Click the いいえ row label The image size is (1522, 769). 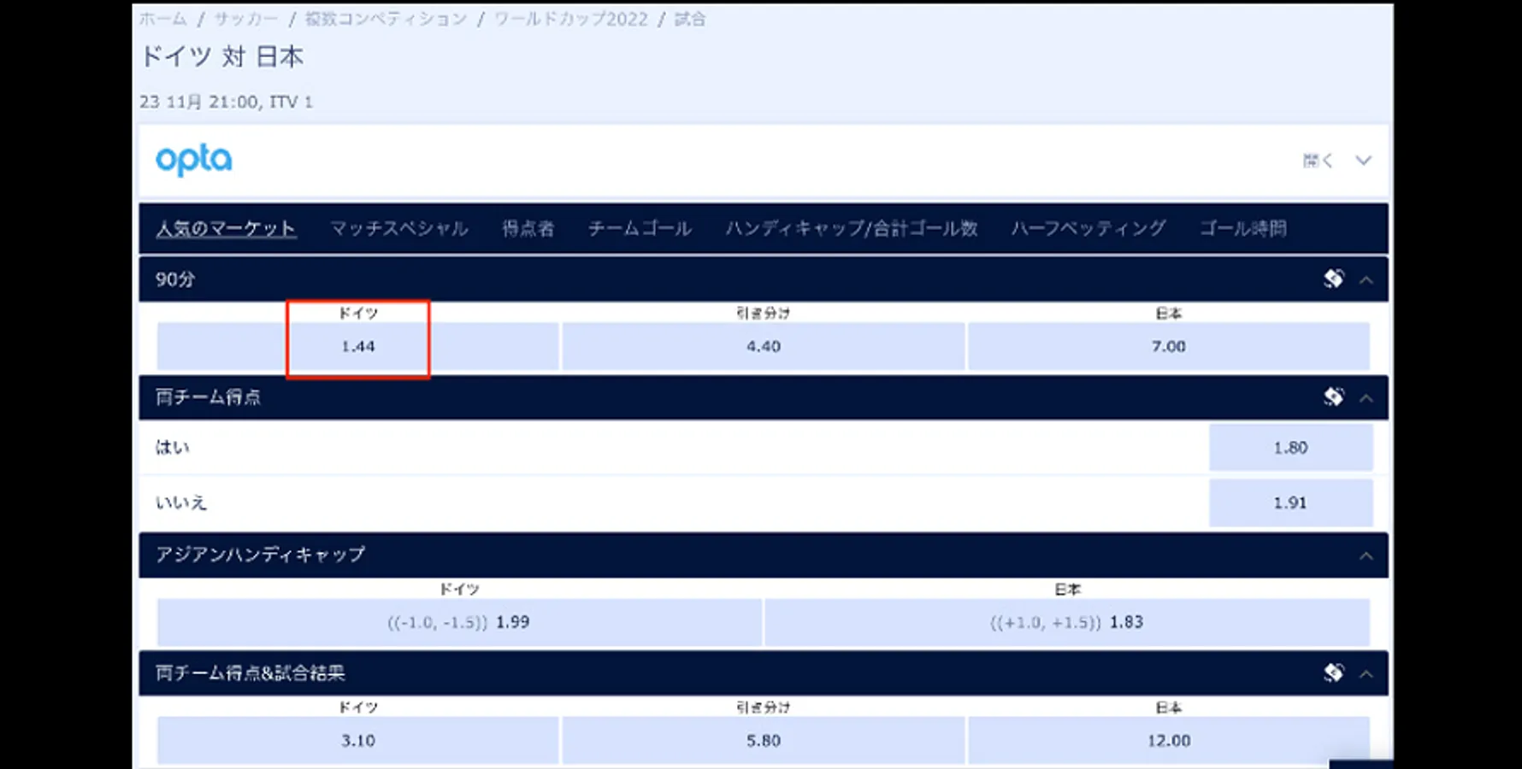click(x=180, y=502)
